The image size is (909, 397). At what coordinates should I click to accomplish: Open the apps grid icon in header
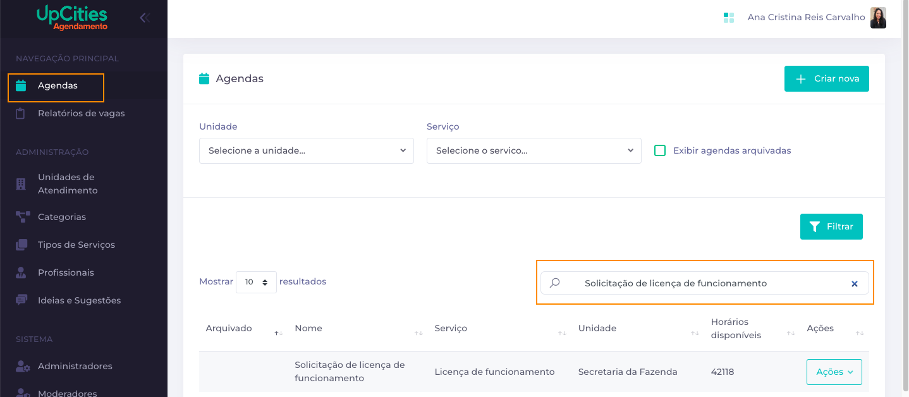click(729, 18)
